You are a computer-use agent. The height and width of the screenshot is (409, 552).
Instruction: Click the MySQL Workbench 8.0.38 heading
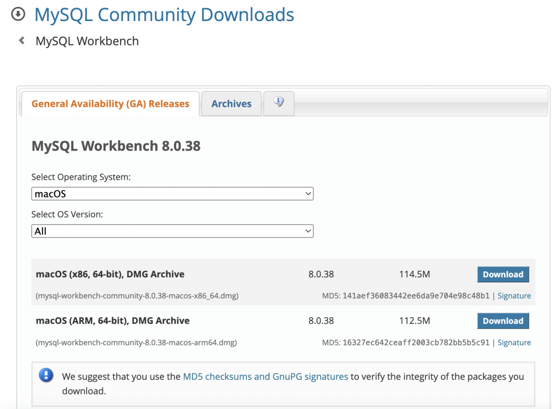tap(116, 146)
